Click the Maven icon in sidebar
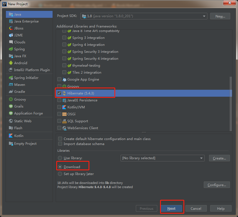Image resolution: width=238 pixels, height=217 pixels. click(x=11, y=85)
